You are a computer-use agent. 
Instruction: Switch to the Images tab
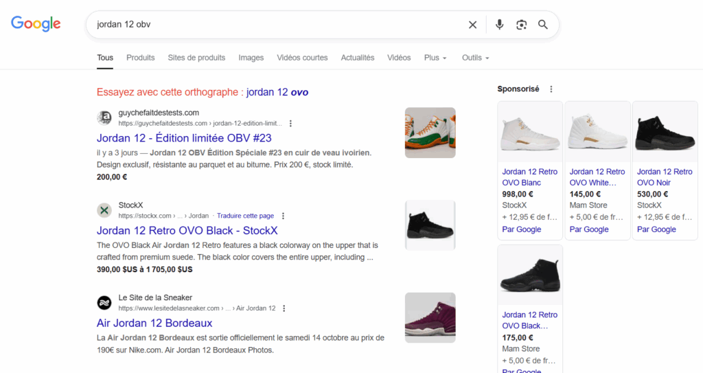pyautogui.click(x=251, y=58)
